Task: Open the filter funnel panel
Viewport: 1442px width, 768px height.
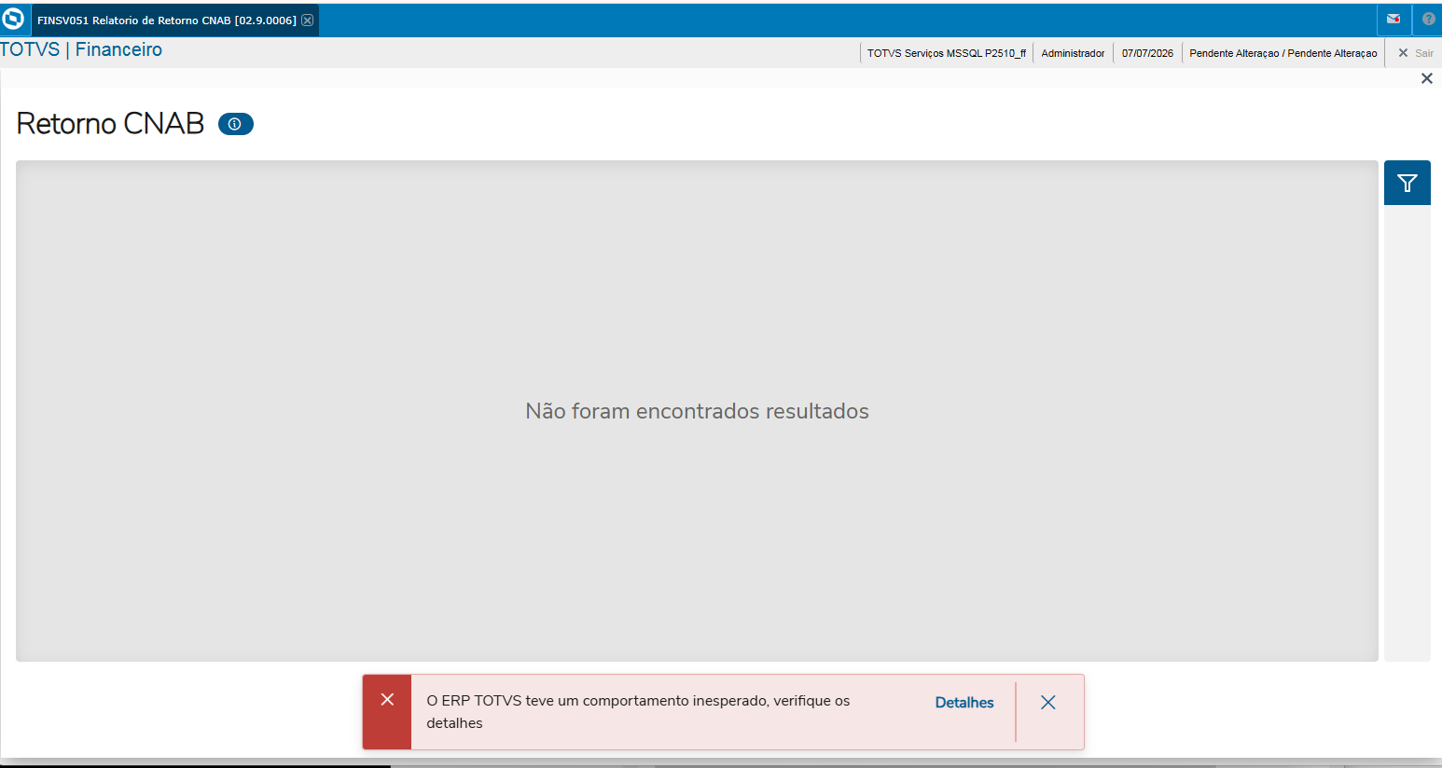Action: point(1407,183)
